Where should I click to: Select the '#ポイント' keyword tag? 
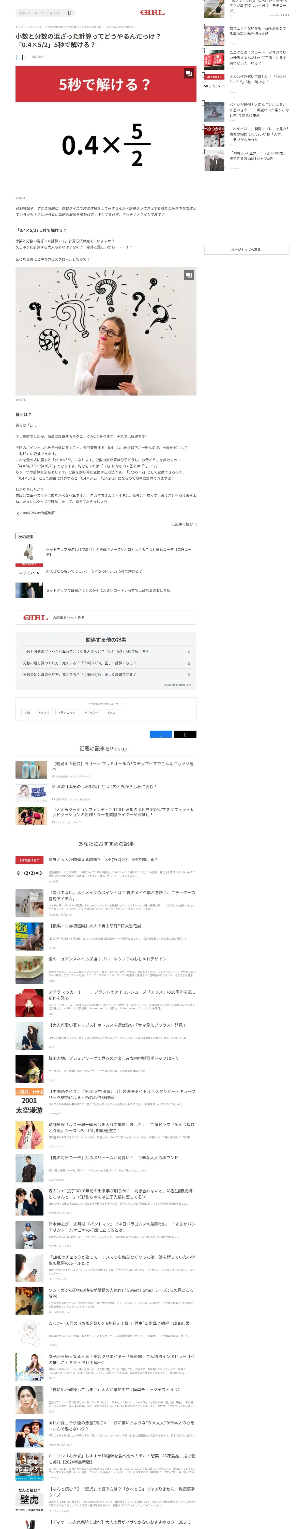point(92,712)
